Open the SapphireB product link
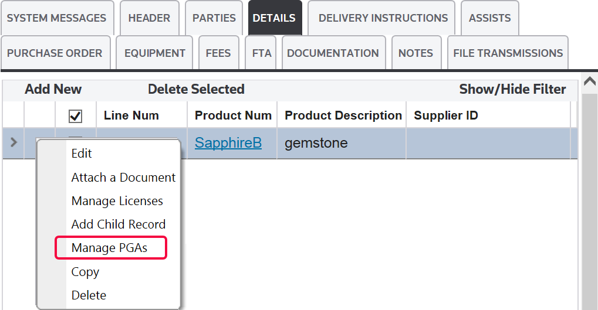 [228, 142]
